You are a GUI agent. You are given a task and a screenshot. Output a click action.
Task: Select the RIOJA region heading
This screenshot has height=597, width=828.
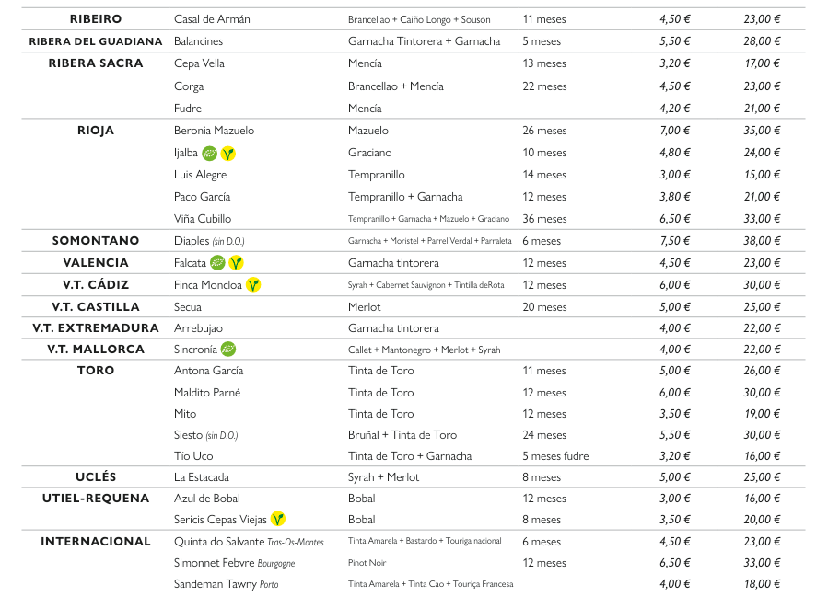[x=96, y=131]
